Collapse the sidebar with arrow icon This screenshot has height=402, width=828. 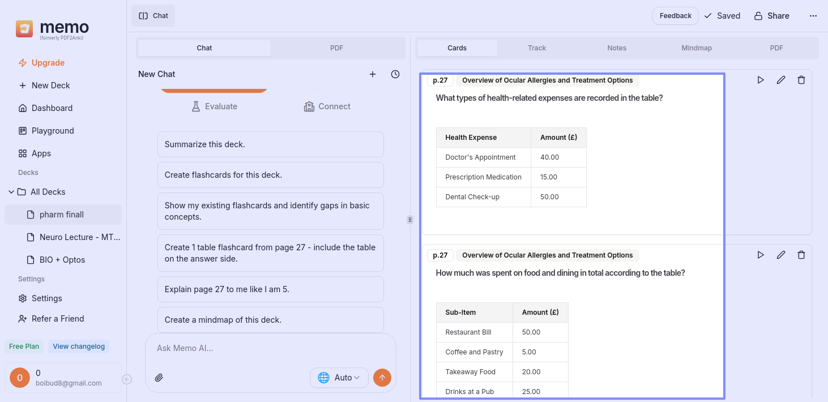[127, 379]
